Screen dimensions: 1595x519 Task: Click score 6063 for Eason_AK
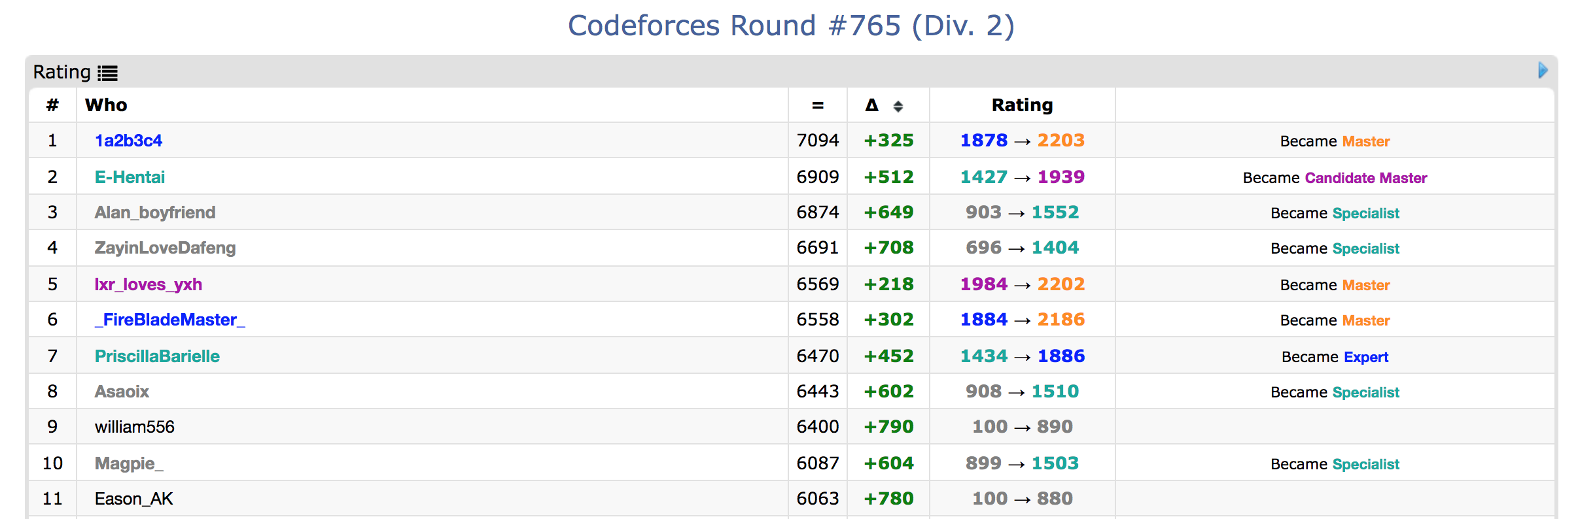818,499
